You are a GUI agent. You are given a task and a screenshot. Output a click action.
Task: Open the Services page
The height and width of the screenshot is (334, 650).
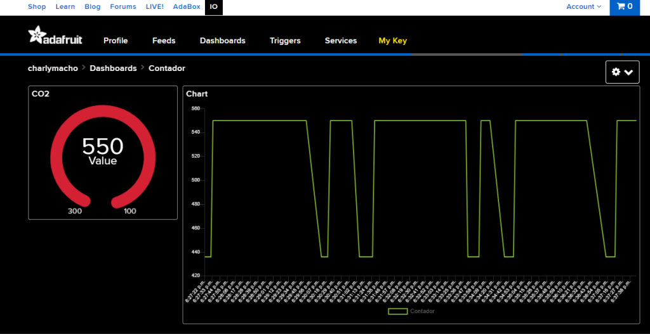click(x=341, y=41)
